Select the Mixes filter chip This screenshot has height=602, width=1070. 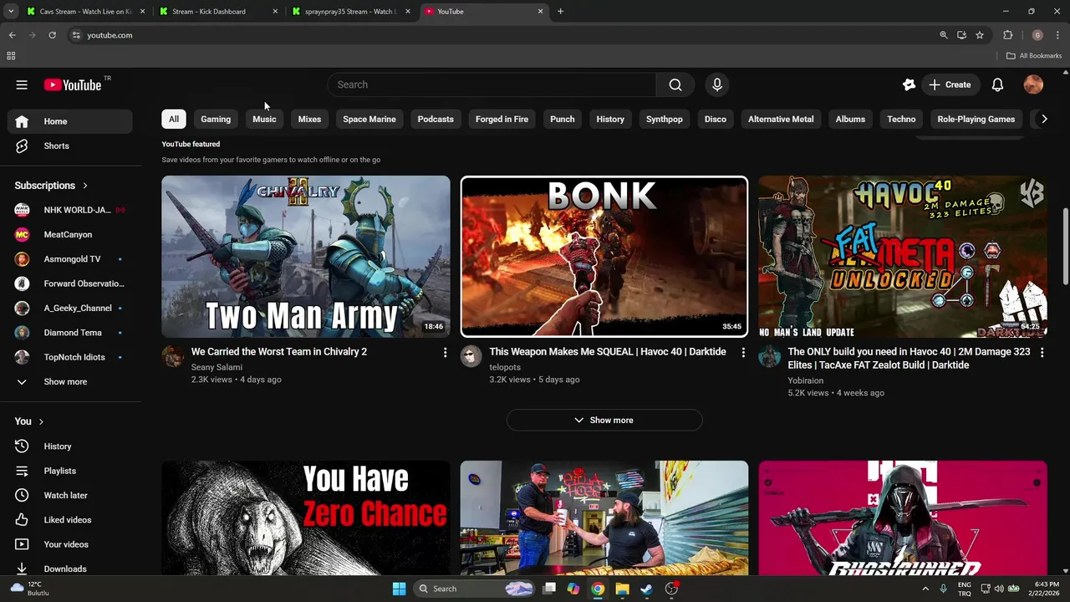(309, 119)
